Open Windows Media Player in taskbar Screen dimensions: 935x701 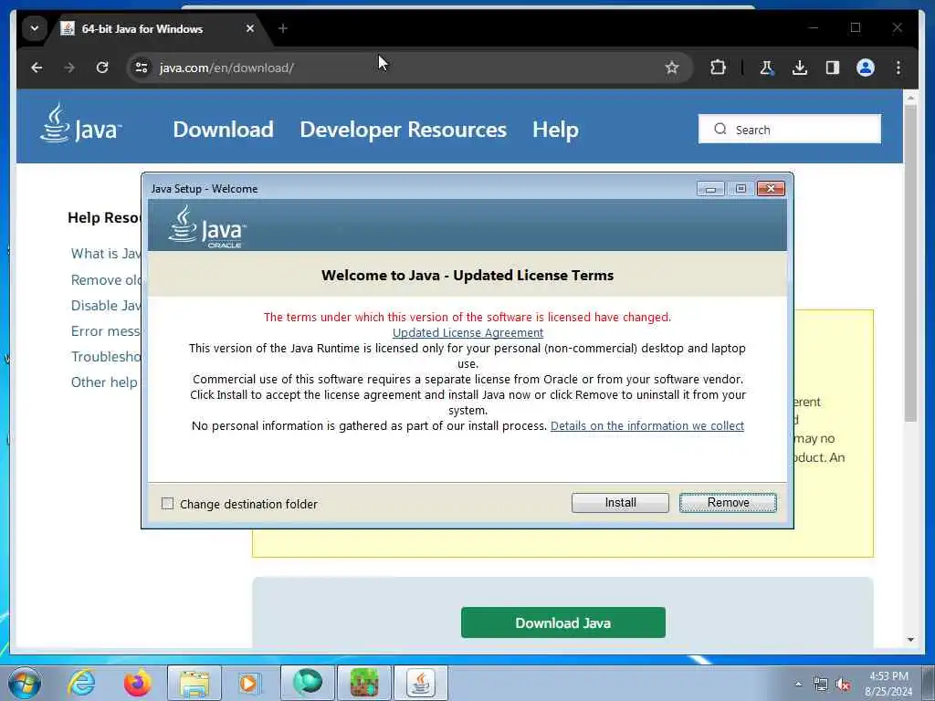(248, 683)
